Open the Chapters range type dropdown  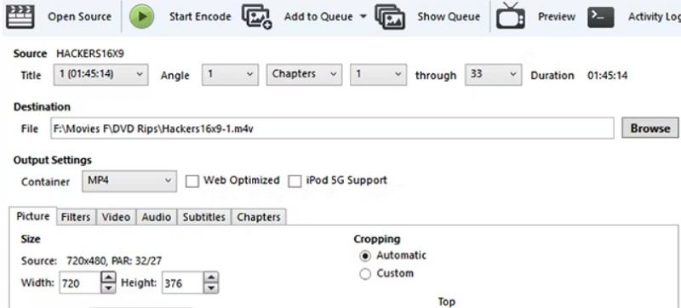[304, 75]
